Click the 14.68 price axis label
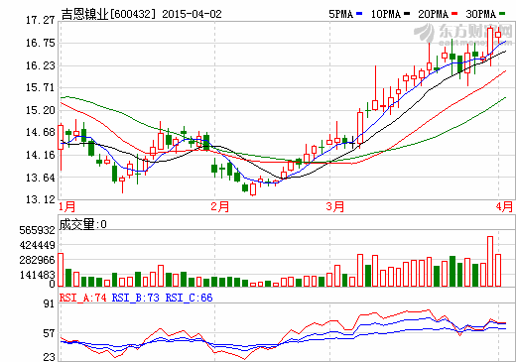Image resolution: width=516 pixels, height=362 pixels. coord(41,132)
